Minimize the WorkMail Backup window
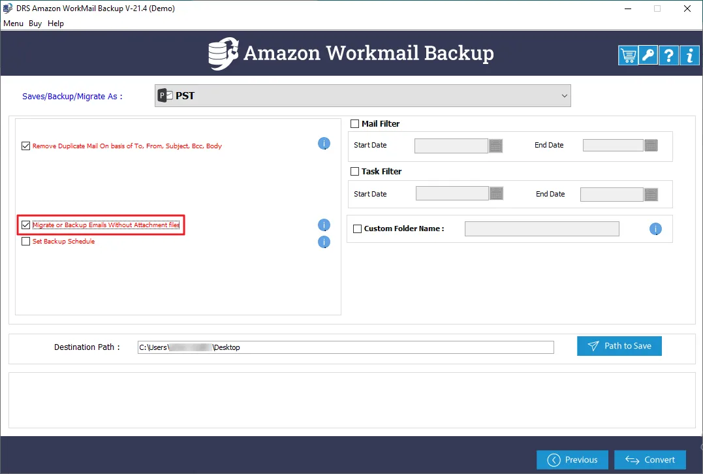 click(628, 8)
